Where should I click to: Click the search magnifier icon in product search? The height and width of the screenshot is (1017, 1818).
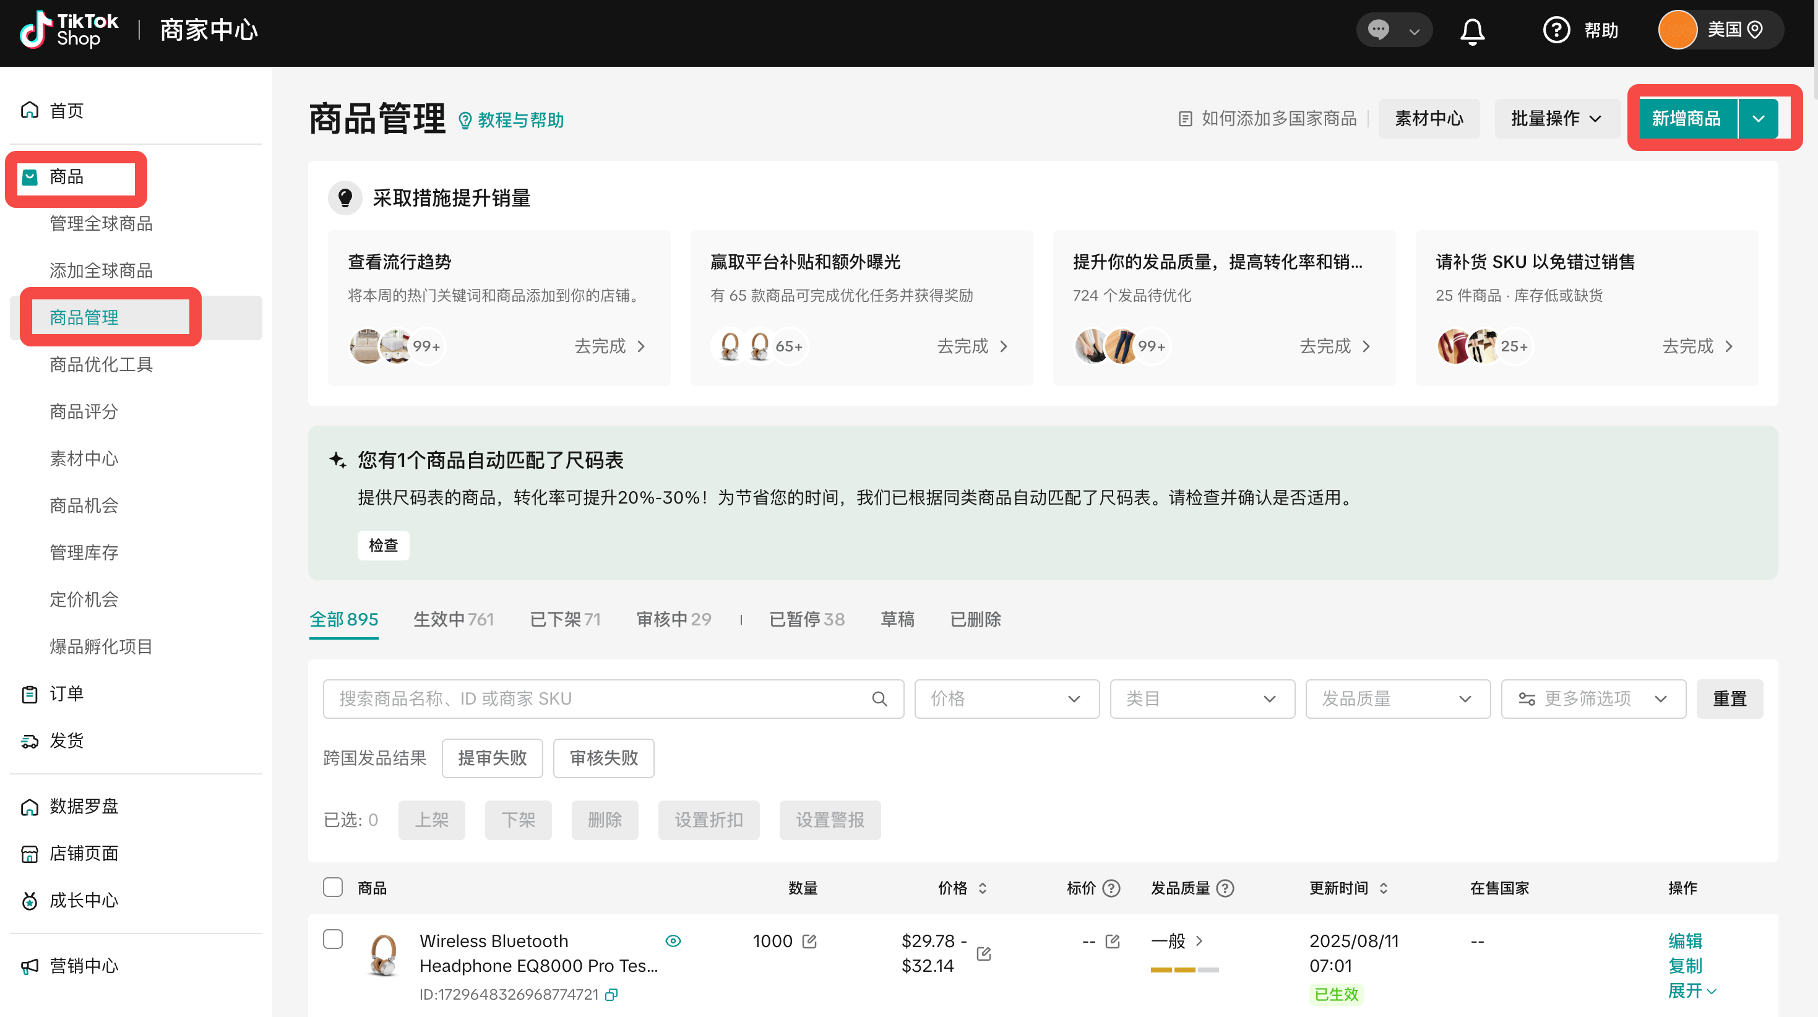point(879,698)
